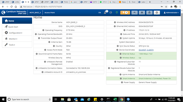The width and height of the screenshot is (183, 102).
Task: Click info icon beside IP Address
Action: point(124,30)
